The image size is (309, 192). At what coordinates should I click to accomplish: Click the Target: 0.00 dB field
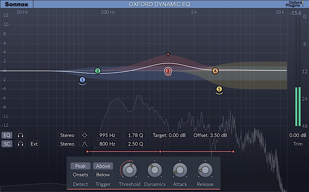click(169, 135)
